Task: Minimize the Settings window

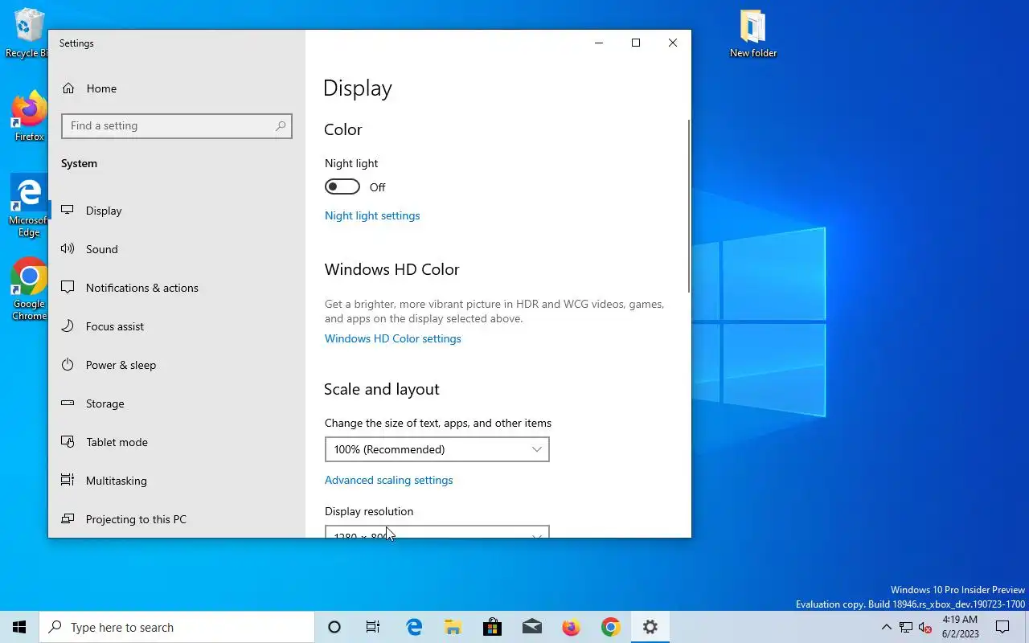Action: 599,43
